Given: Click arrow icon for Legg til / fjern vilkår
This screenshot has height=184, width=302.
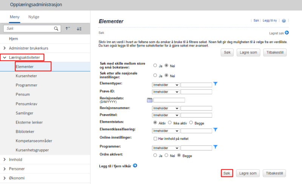Looking at the screenshot, I should coord(135,165).
